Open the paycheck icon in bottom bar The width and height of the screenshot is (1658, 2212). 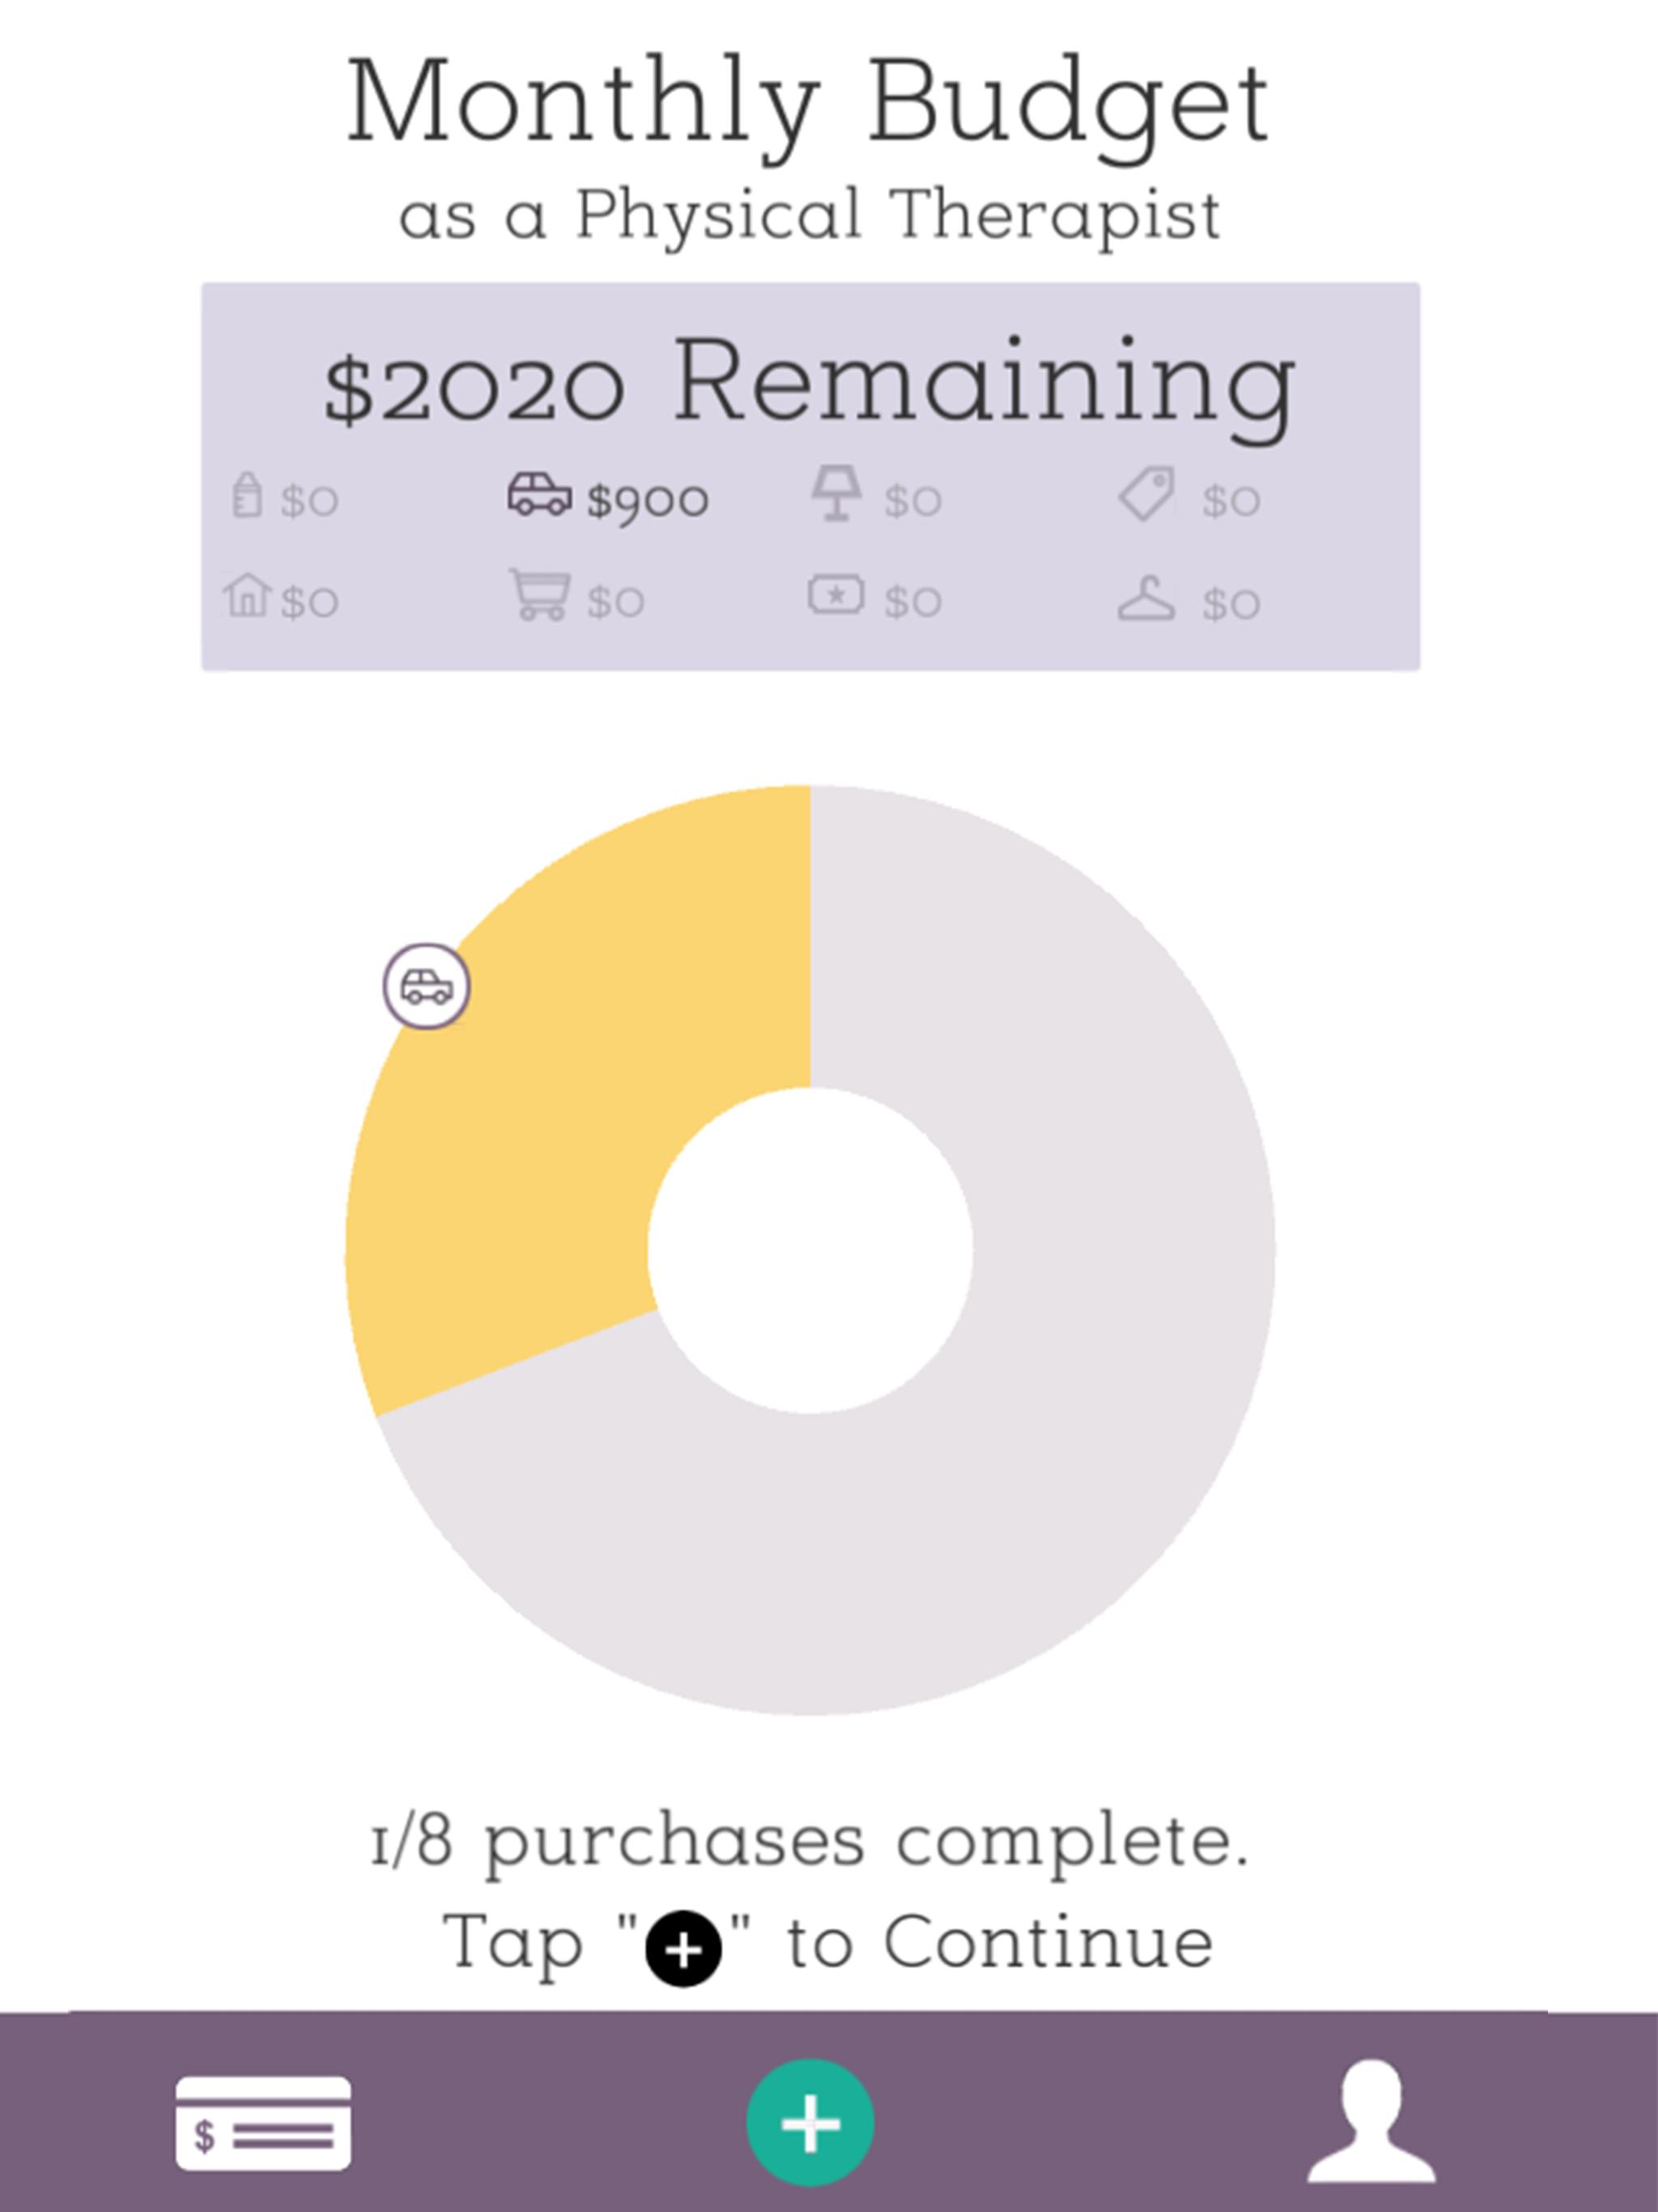click(x=263, y=2122)
